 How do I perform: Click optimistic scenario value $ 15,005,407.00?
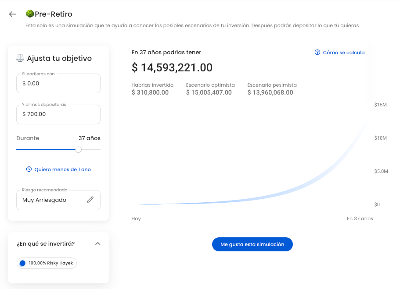coord(209,92)
